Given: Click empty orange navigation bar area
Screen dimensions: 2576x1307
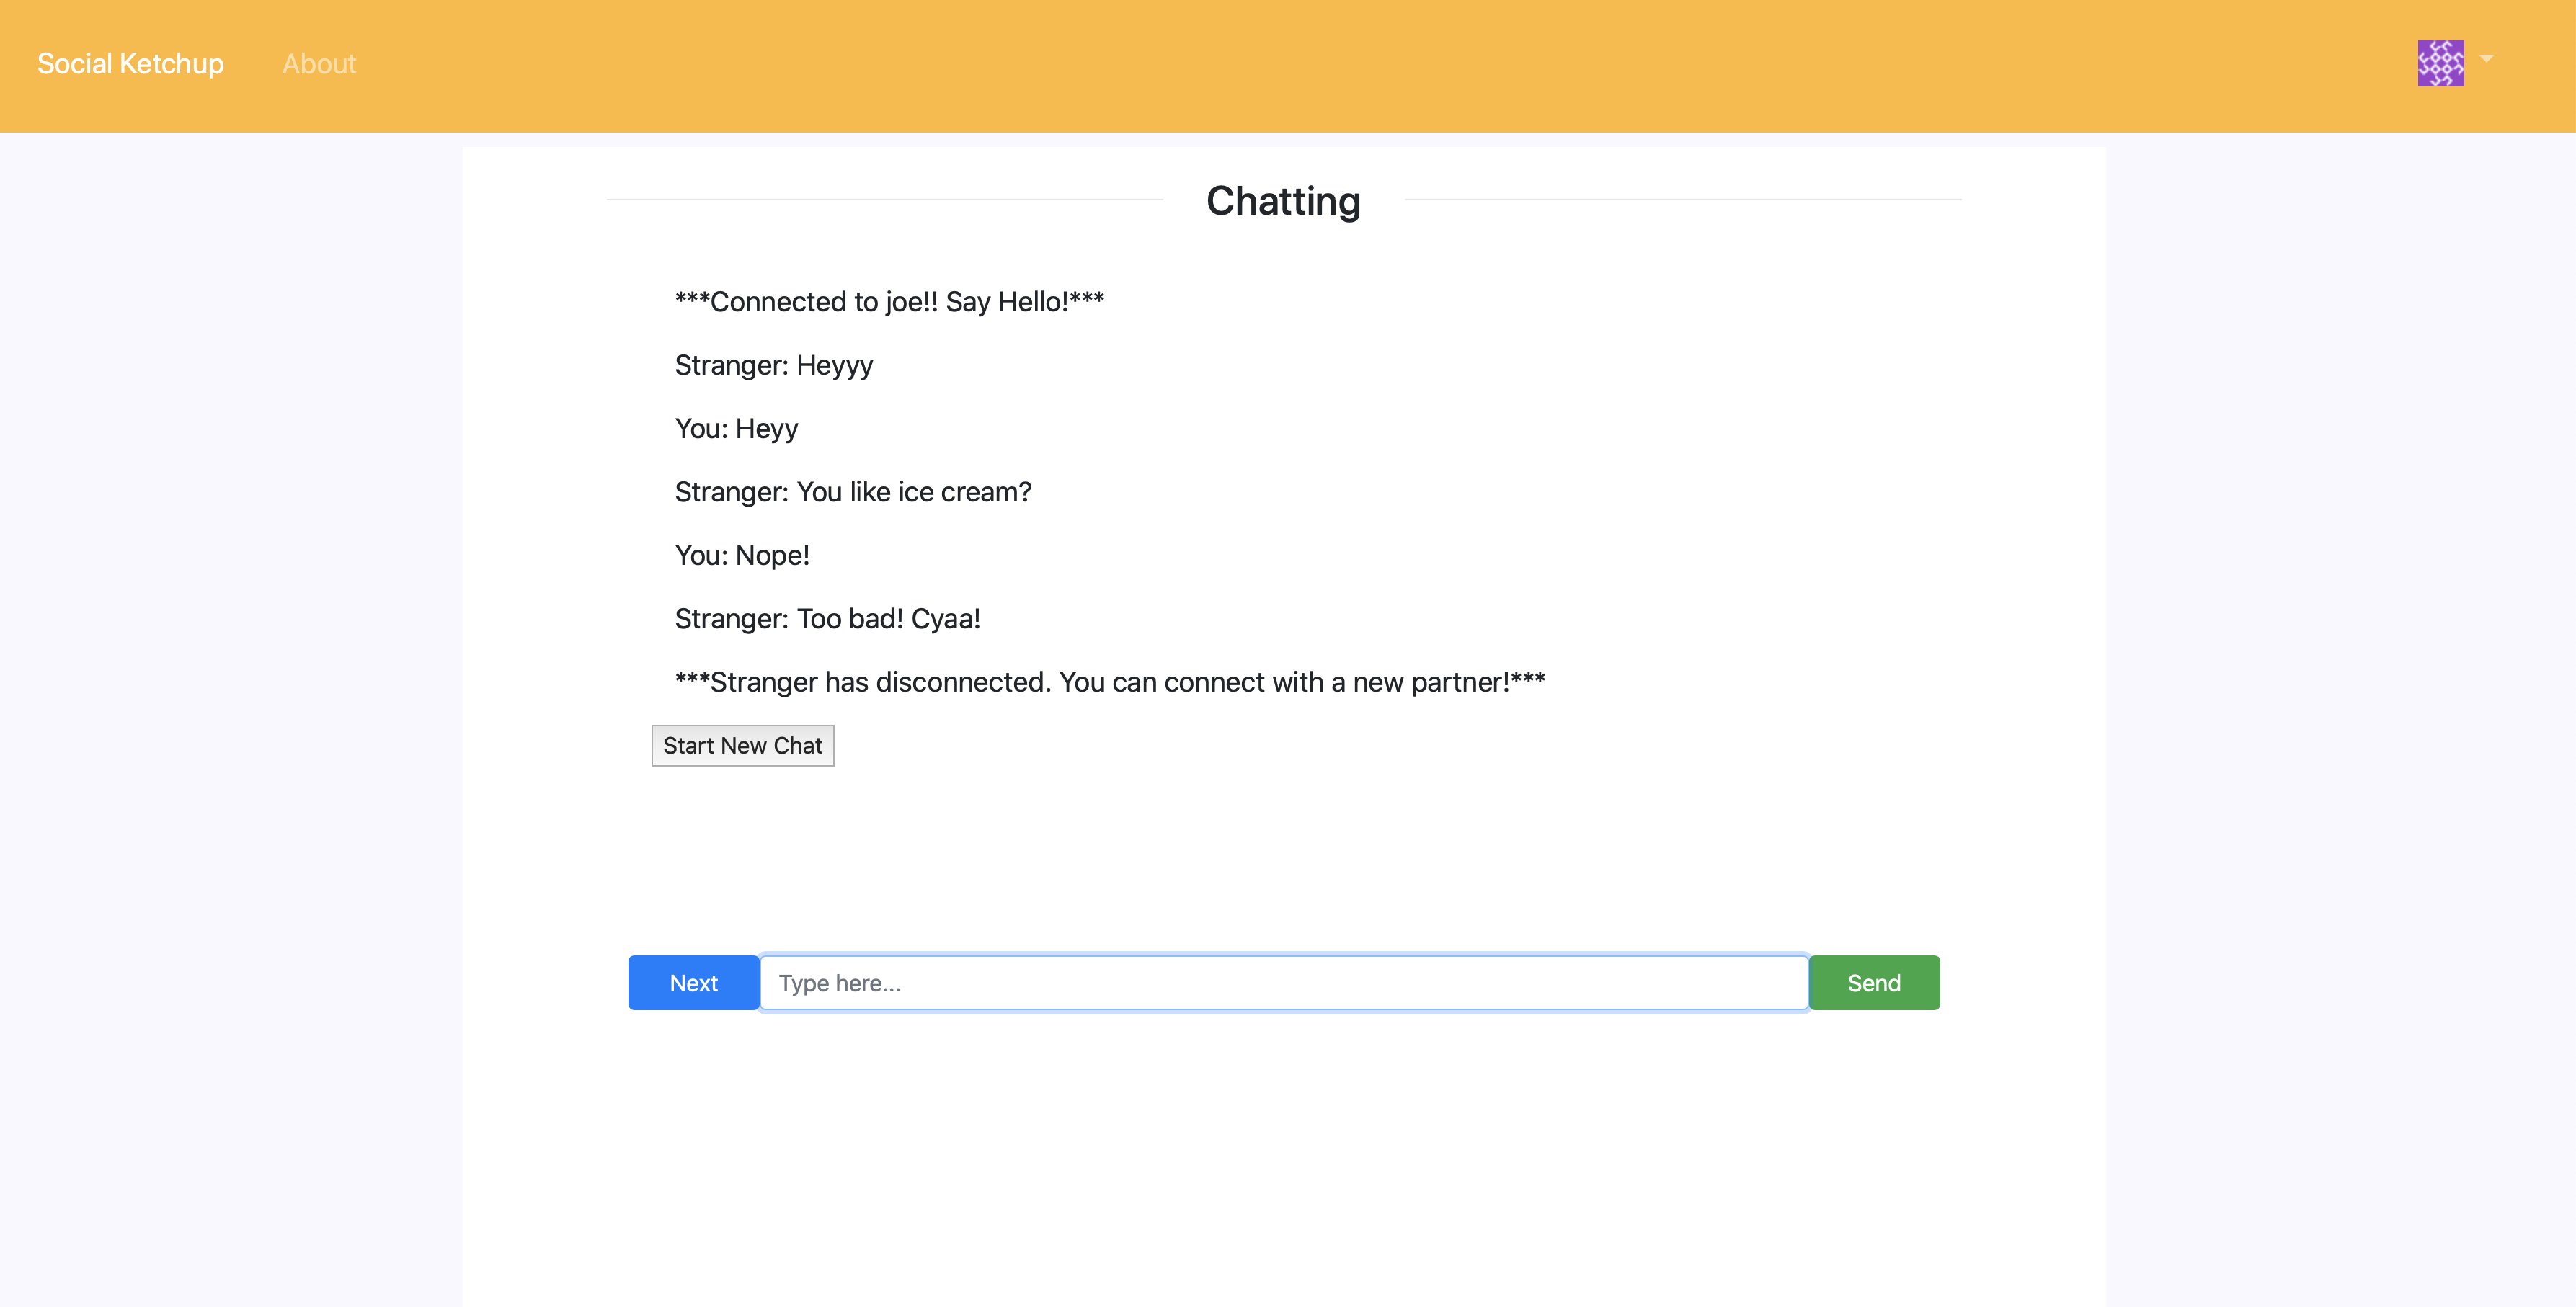Looking at the screenshot, I should coord(1300,64).
